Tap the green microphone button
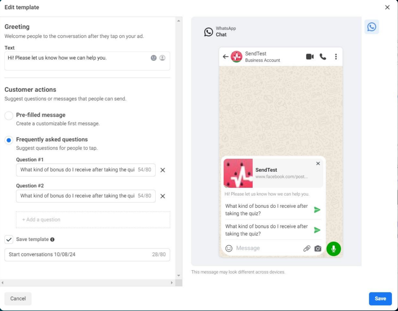Image resolution: width=398 pixels, height=311 pixels. click(334, 249)
